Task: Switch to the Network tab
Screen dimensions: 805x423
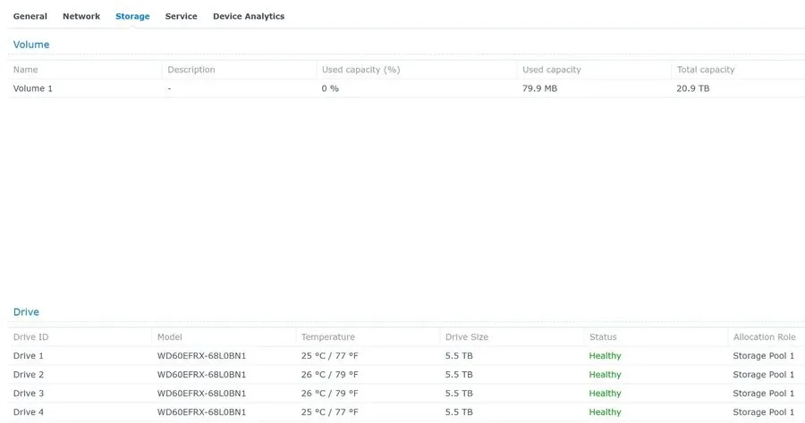Action: (x=81, y=16)
